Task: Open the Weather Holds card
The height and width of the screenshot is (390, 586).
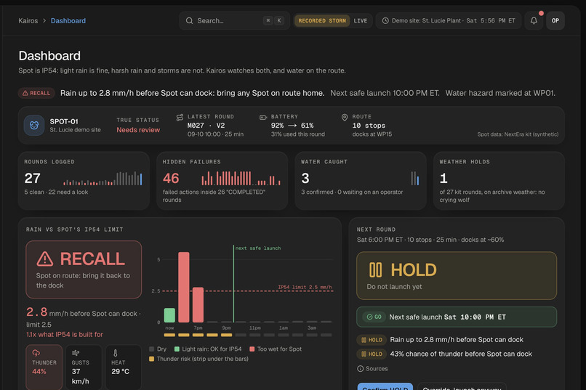Action: pyautogui.click(x=499, y=181)
